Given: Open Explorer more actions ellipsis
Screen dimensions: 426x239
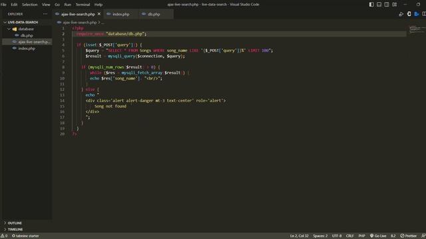Looking at the screenshot, I should pyautogui.click(x=45, y=14).
